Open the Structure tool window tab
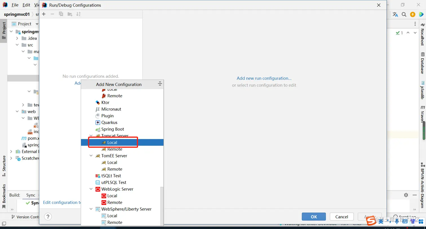 tap(4, 166)
